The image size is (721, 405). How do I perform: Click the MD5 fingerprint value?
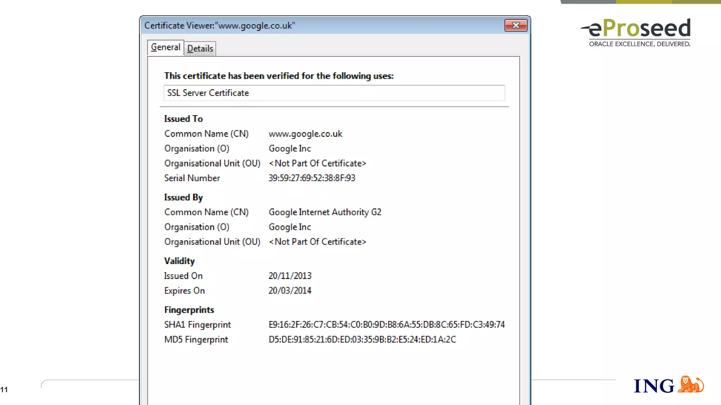(362, 340)
